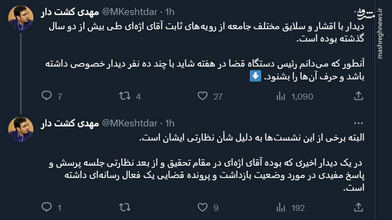Open view stats showing 192 views
Viewport: 392px width, 220px height.
pos(281,207)
